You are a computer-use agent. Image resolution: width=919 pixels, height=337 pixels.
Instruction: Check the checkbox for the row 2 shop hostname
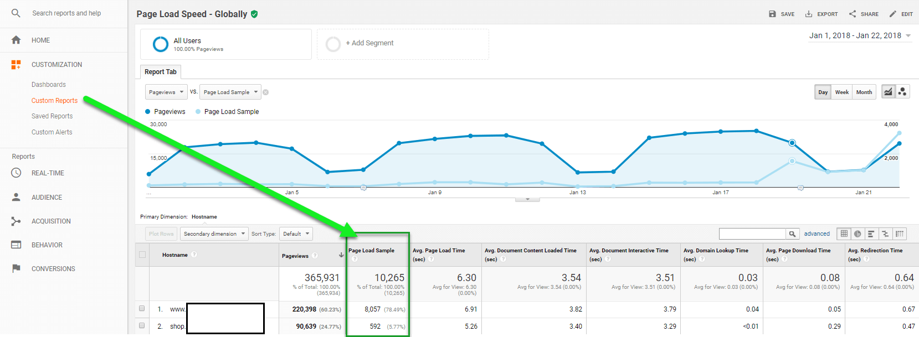(x=142, y=325)
